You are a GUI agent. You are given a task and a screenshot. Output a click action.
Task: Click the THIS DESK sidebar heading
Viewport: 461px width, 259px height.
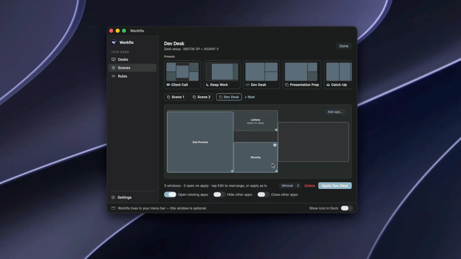click(120, 52)
